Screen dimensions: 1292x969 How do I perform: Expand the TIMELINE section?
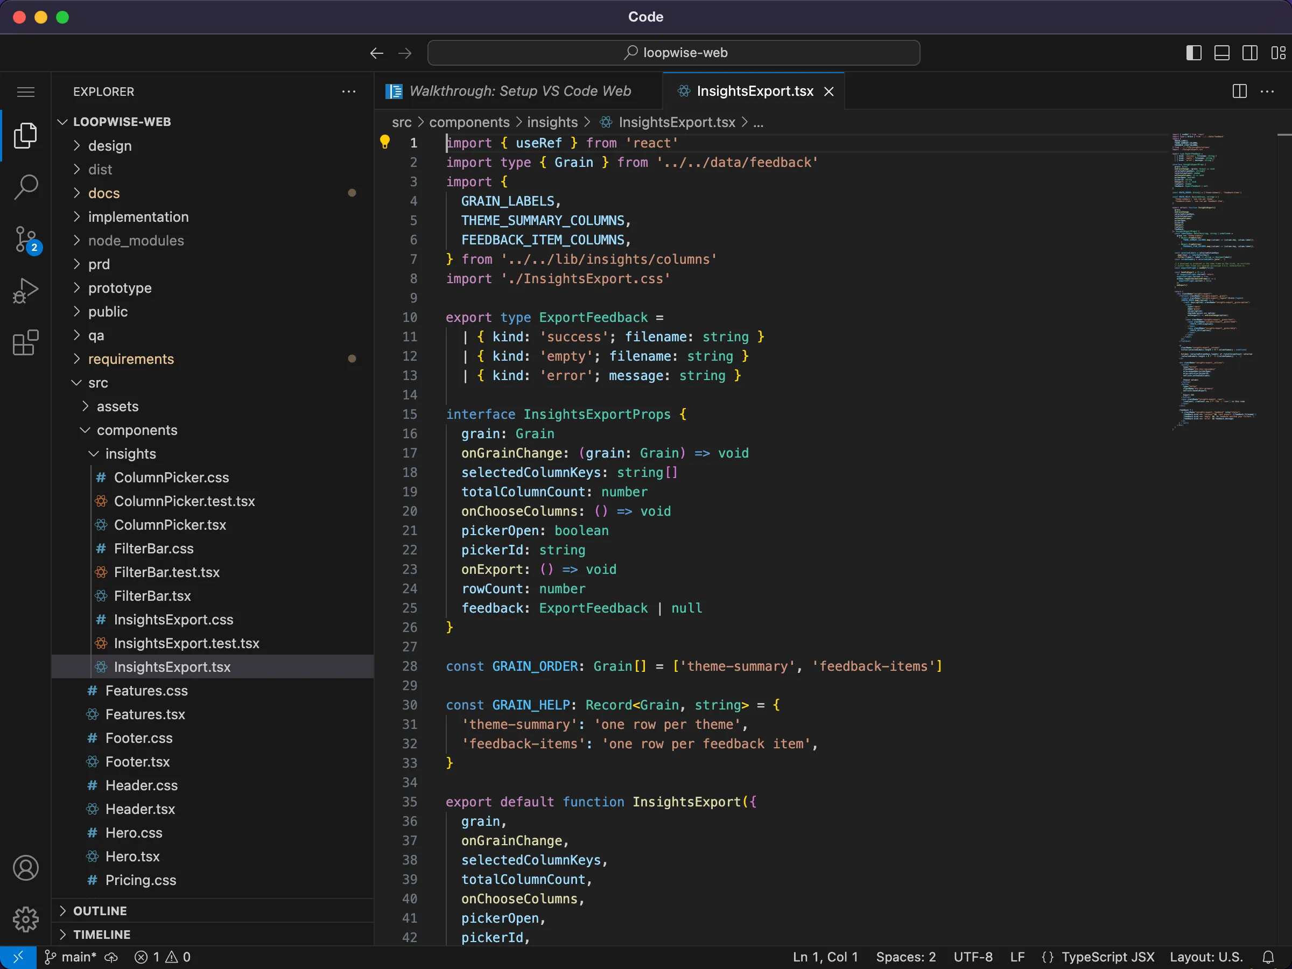(213, 935)
